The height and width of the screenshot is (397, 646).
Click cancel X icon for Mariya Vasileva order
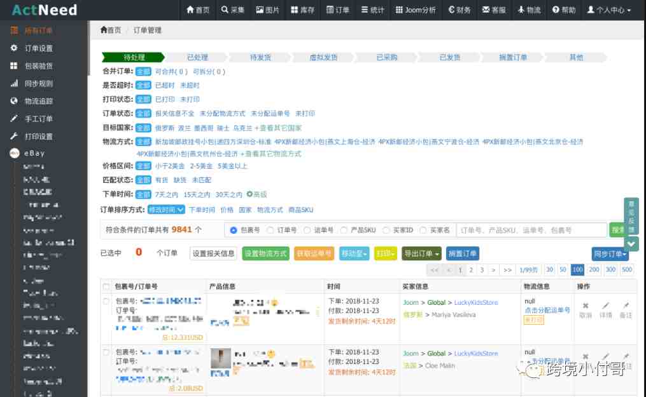click(x=586, y=306)
